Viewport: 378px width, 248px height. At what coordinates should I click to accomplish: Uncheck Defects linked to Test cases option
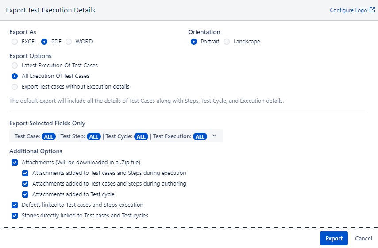click(15, 205)
